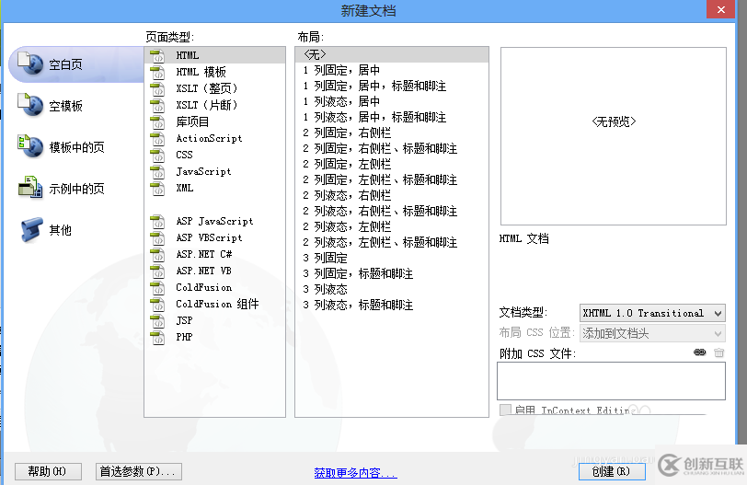The width and height of the screenshot is (747, 485).
Task: Click the JavaScript page type icon
Action: (x=157, y=171)
